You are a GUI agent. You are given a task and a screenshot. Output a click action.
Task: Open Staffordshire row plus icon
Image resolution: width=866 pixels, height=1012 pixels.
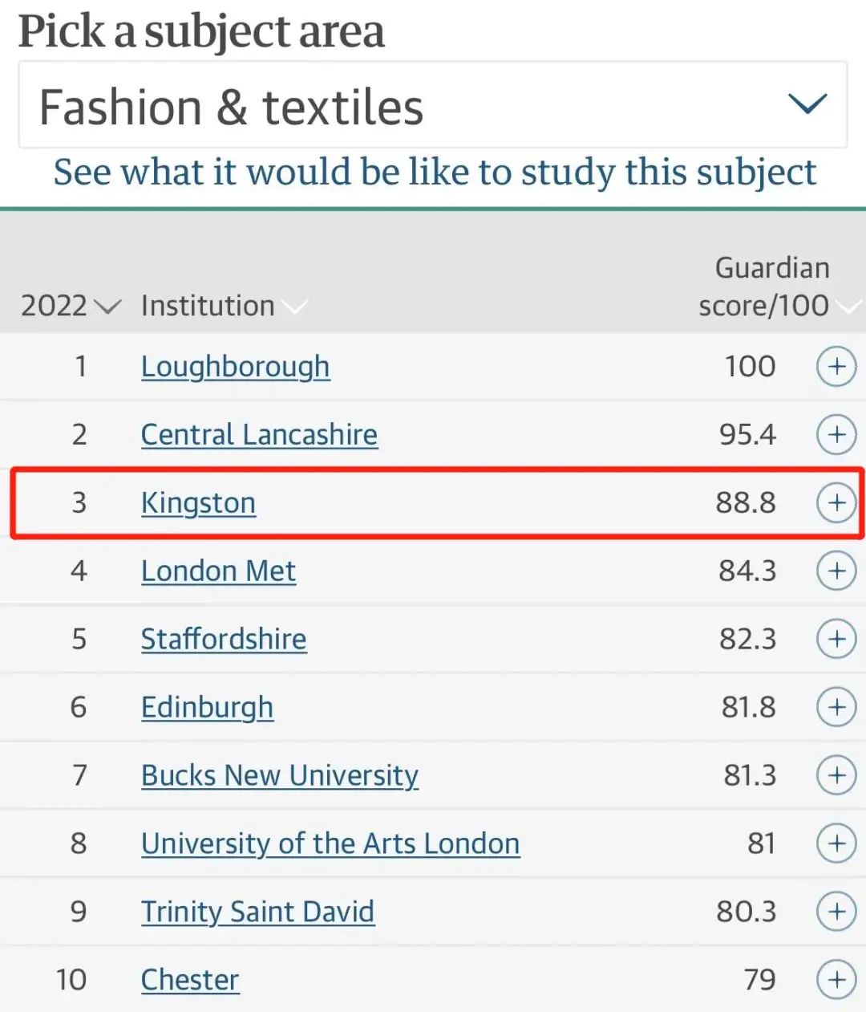tap(836, 640)
